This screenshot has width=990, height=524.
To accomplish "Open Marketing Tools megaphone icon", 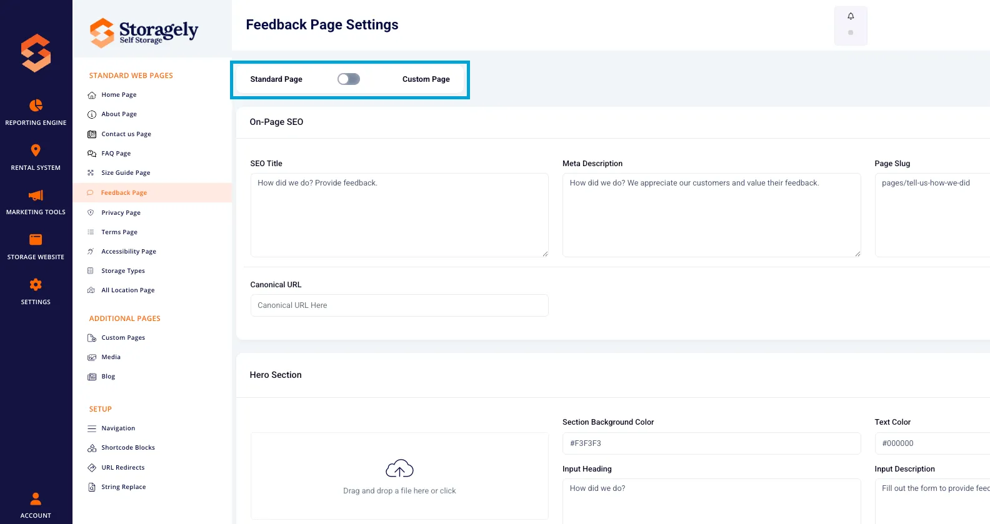I will pos(36,195).
